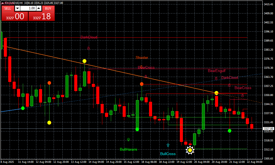This screenshot has height=165, width=275.
Task: Click the green arrow above BullHarami
Action: [128, 140]
